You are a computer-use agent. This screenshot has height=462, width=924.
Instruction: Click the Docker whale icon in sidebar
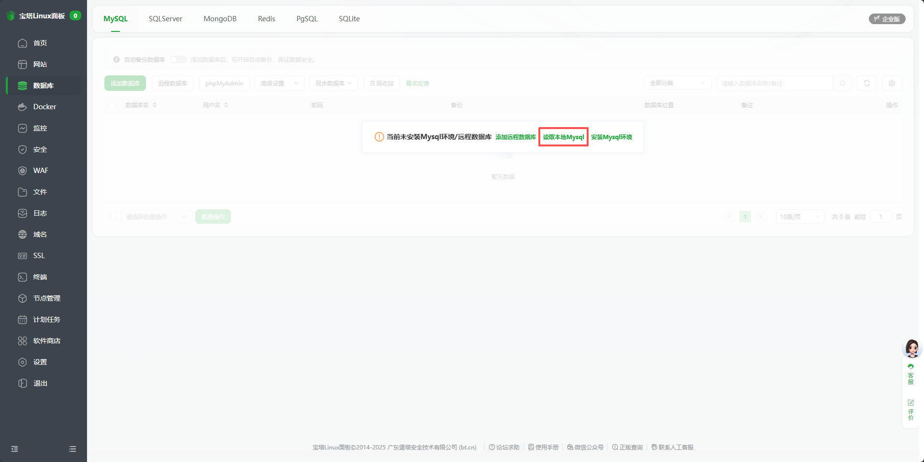coord(22,107)
